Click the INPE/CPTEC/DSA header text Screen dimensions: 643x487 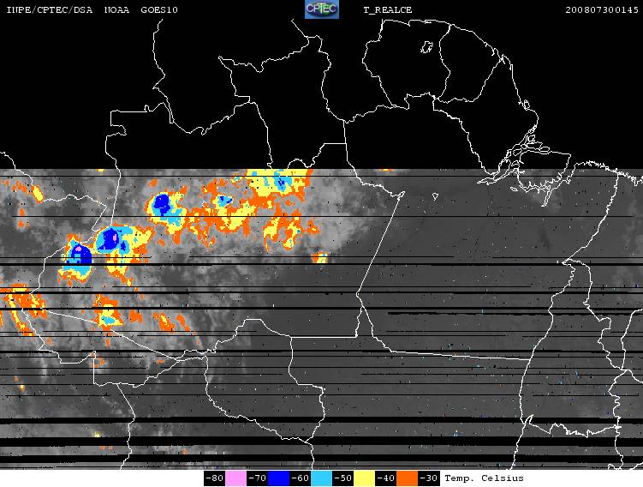coord(49,9)
